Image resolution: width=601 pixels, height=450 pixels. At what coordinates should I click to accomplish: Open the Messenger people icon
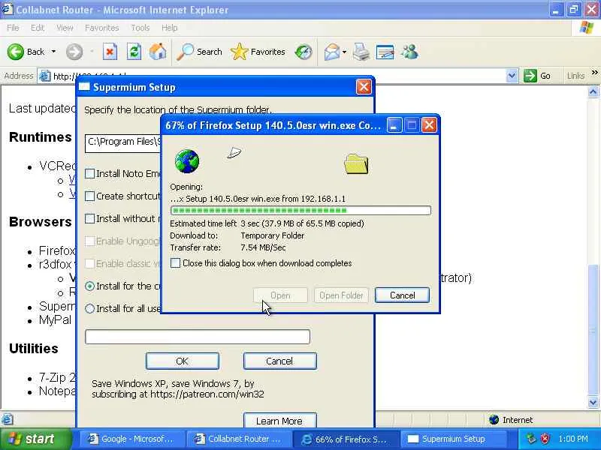[x=409, y=52]
